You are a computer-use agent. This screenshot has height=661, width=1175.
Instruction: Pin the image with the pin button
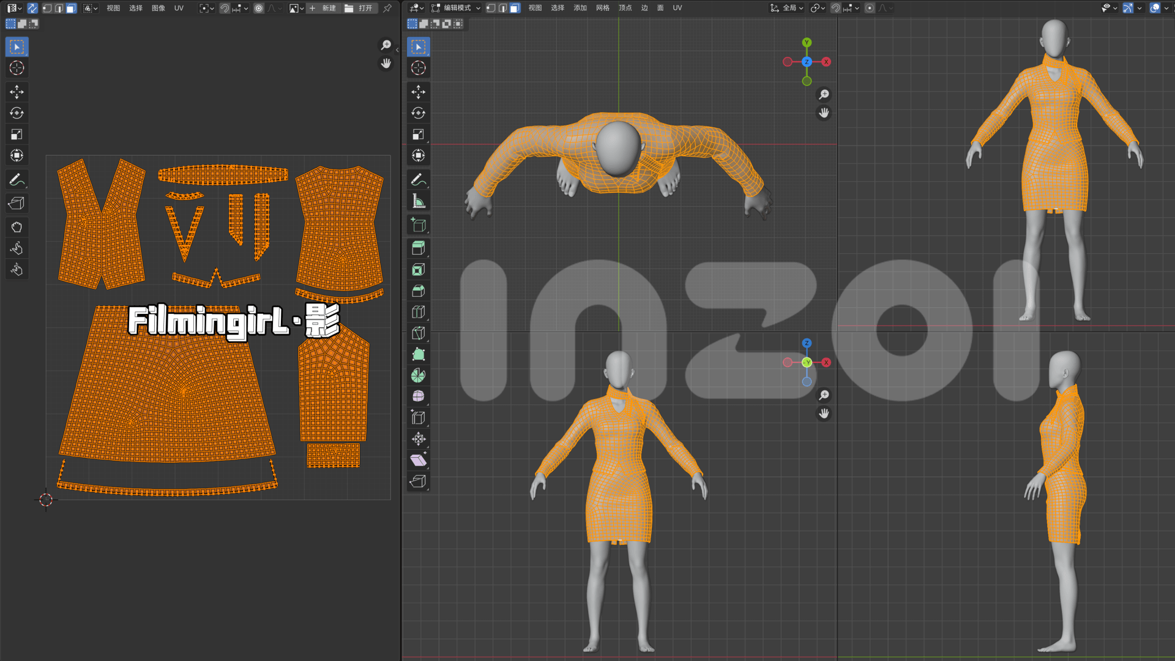[x=387, y=8]
